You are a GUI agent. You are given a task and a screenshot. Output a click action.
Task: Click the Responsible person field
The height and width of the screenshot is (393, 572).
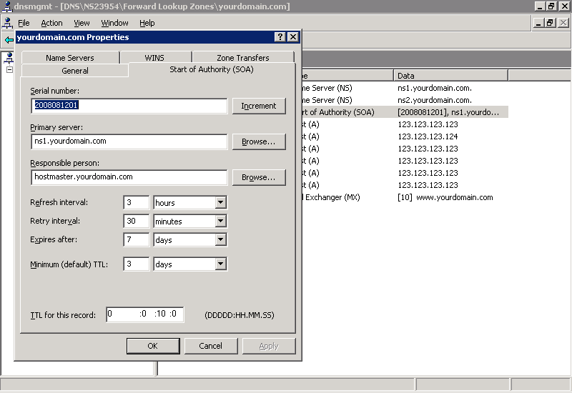[129, 177]
